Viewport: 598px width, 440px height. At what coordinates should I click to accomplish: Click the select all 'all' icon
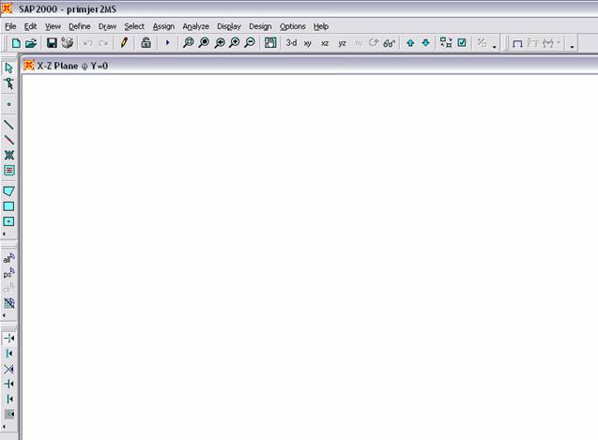pos(8,259)
